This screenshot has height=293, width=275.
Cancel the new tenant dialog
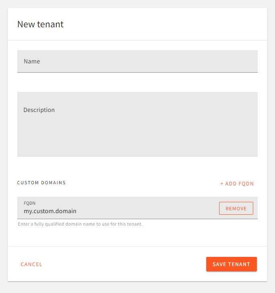click(x=31, y=264)
